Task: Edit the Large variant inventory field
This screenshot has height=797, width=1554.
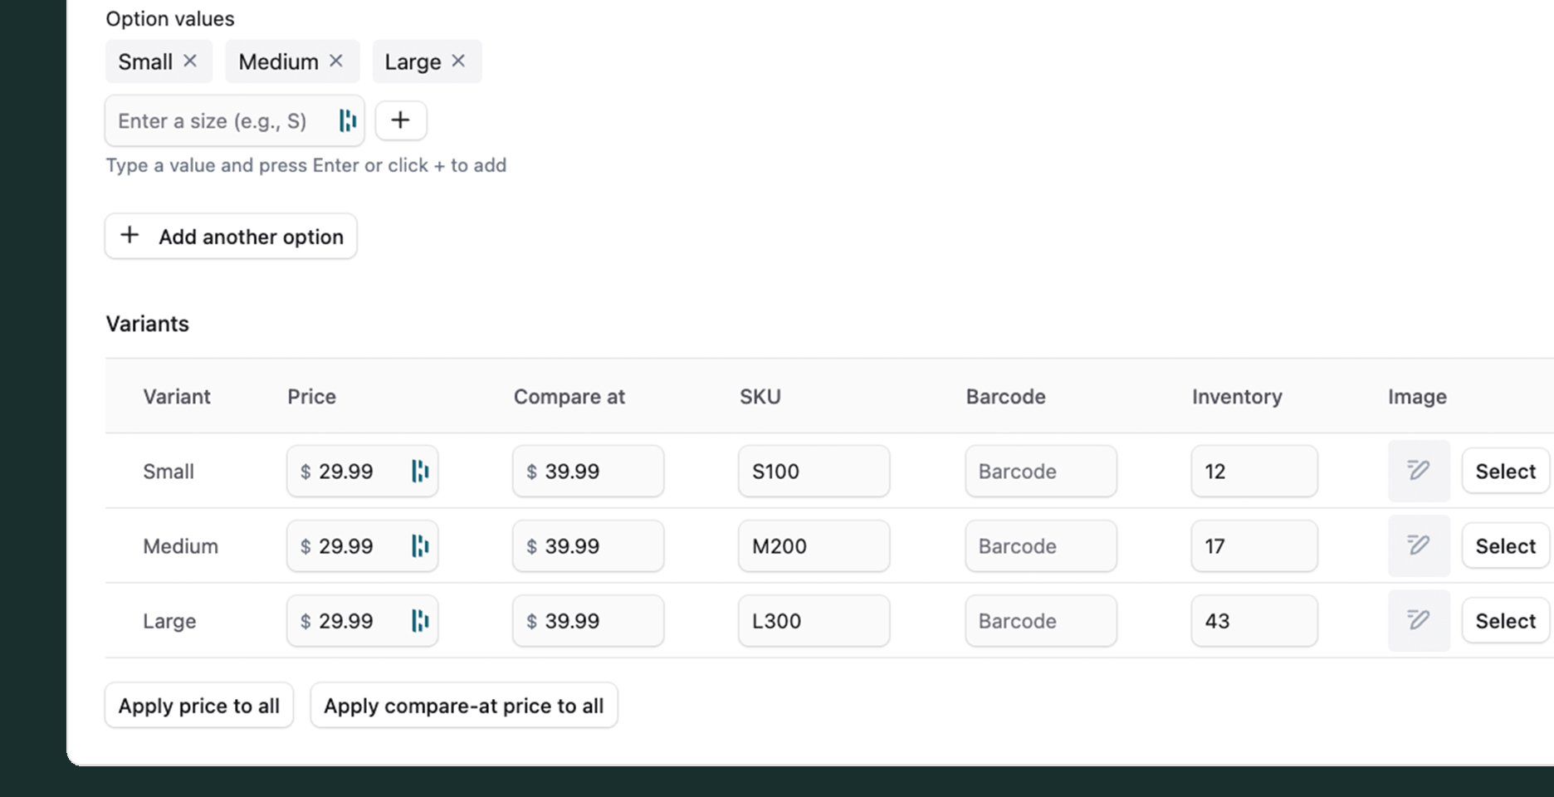Action: coord(1253,621)
